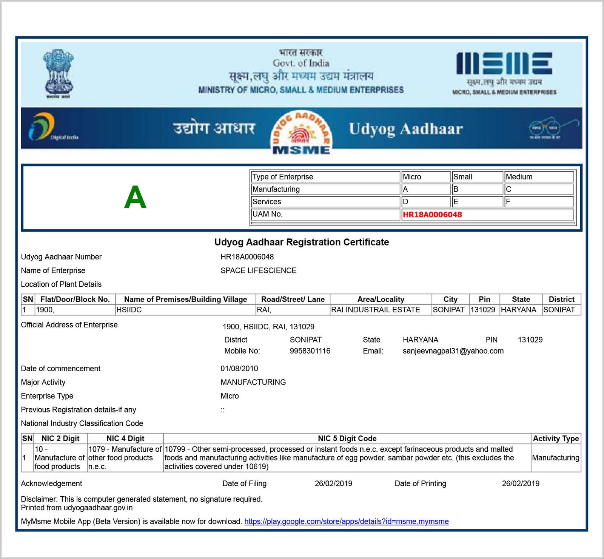Viewport: 604px width, 559px height.
Task: Click the 'Road/Street/ Lane' column header
Action: coord(293,299)
